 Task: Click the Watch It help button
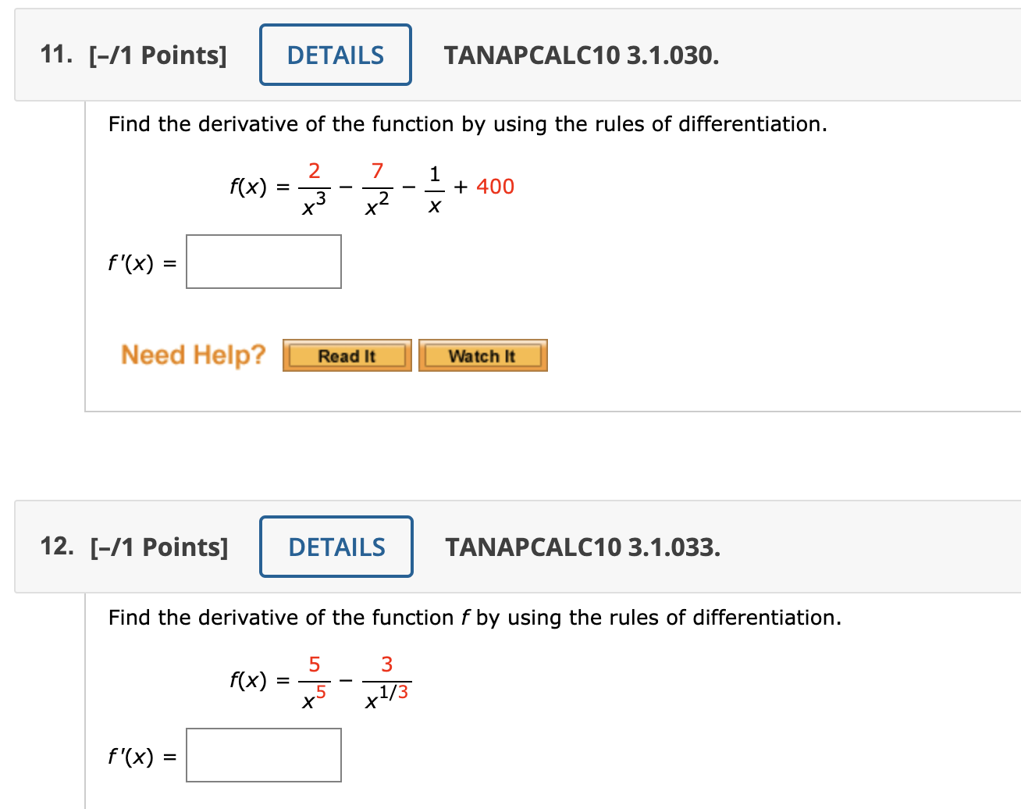point(482,355)
